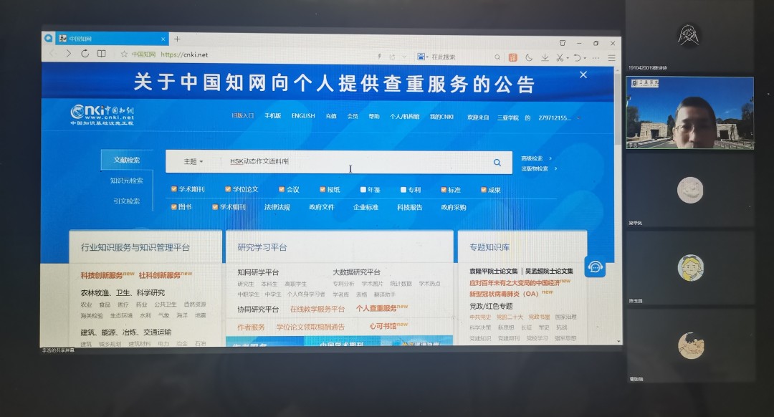Open the ENGLISH version link
The image size is (774, 417).
302,116
